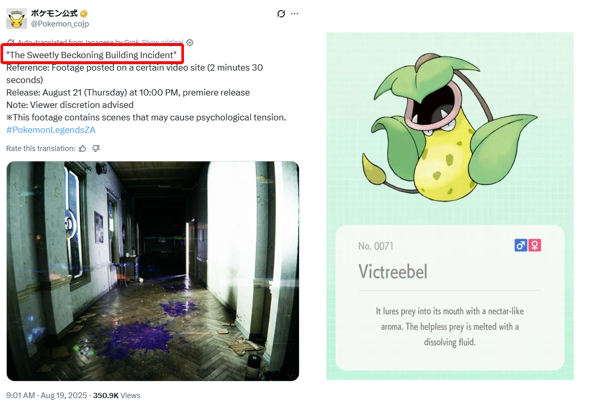The image size is (598, 409).
Task: Select the pink female gender icon
Action: pos(535,245)
